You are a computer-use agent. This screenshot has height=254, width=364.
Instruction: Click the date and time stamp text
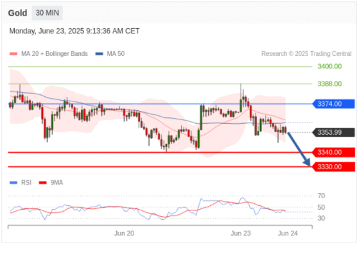click(x=74, y=31)
